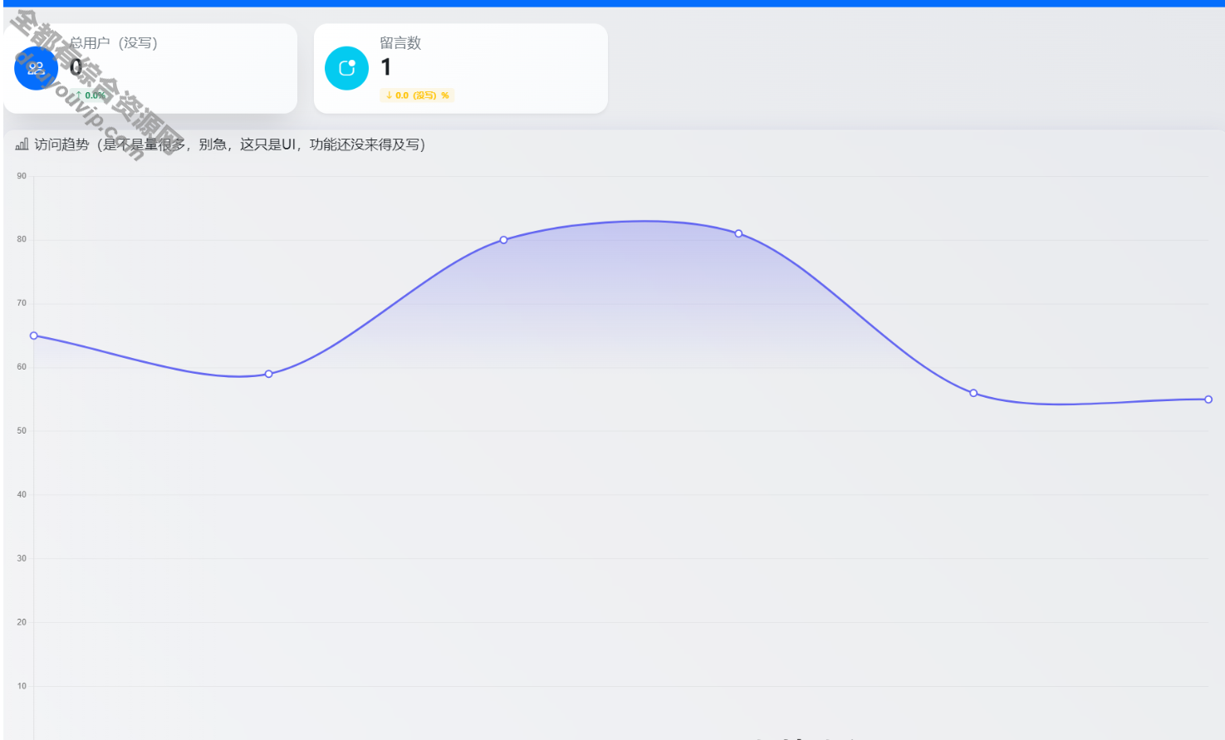Select the data point at value 80

point(503,240)
